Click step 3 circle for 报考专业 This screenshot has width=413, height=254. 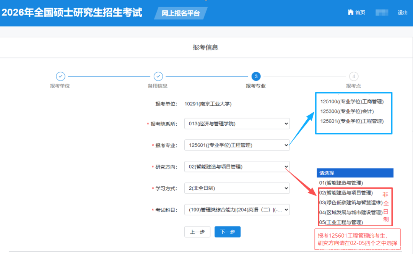click(256, 76)
